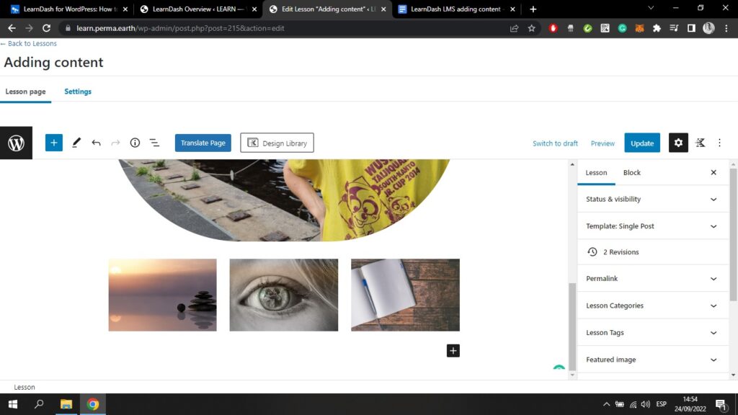The image size is (738, 415).
Task: Click the WordPress logo icon
Action: [16, 143]
